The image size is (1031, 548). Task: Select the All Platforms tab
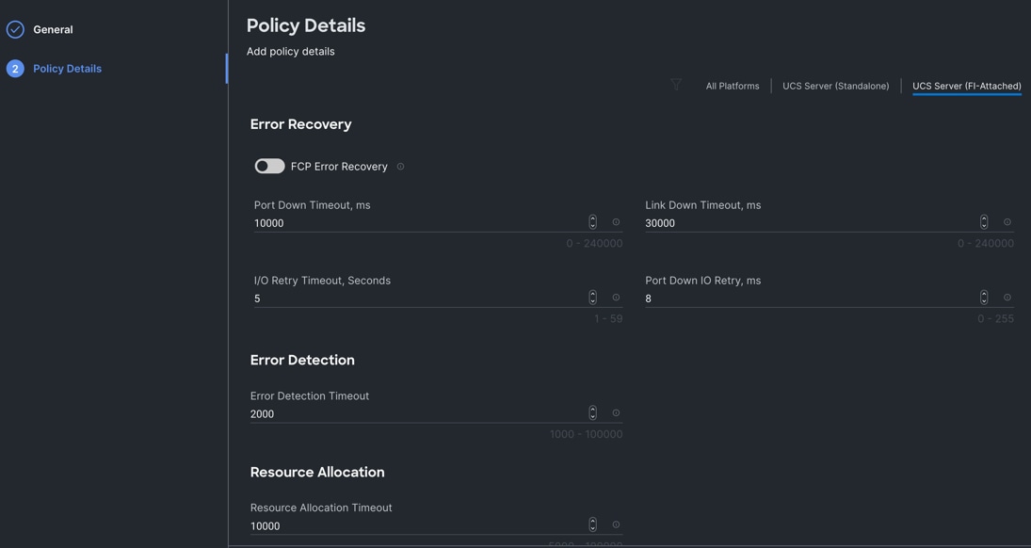pos(732,86)
